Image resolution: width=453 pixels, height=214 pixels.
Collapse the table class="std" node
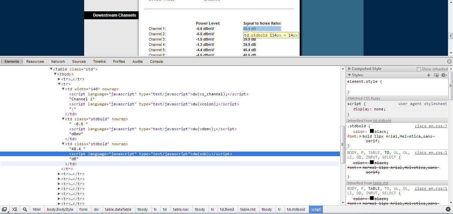(x=51, y=69)
